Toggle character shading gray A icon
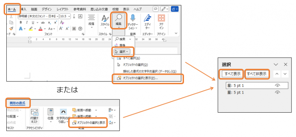The image size is (296, 137). tap(74, 29)
